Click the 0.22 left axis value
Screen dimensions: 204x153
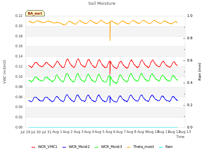[19, 16]
